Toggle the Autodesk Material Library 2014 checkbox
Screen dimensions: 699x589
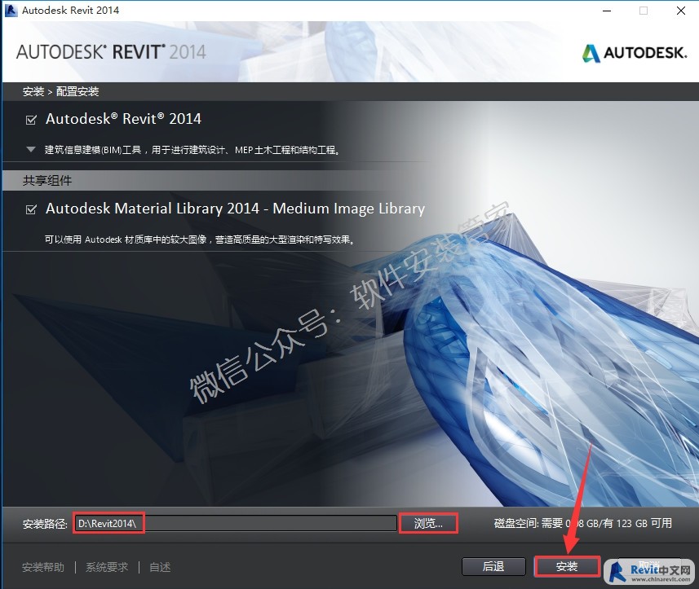[x=31, y=209]
